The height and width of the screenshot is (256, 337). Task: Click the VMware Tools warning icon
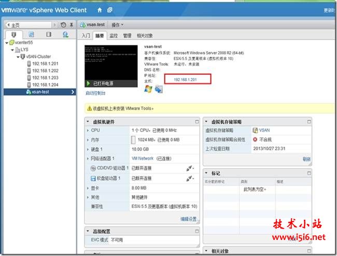(89, 108)
